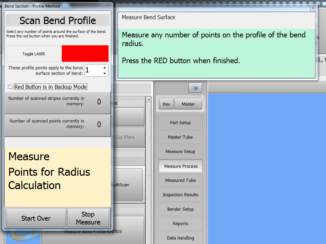Decrease torus surface section number
Viewport: 326px width, 244px height.
coord(104,73)
